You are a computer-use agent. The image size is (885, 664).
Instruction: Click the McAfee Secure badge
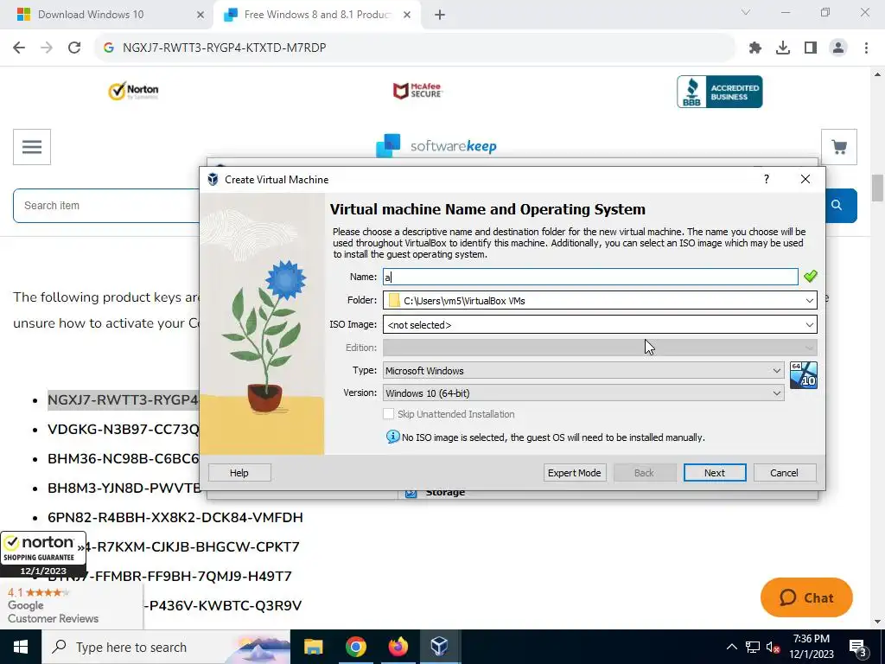click(x=417, y=90)
